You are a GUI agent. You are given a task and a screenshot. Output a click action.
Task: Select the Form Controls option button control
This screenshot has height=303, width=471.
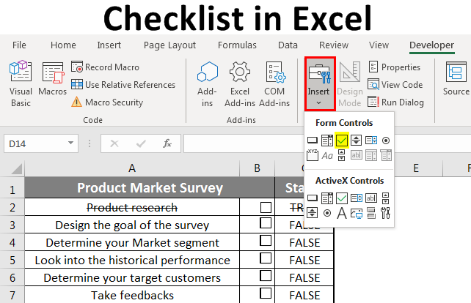pyautogui.click(x=386, y=140)
